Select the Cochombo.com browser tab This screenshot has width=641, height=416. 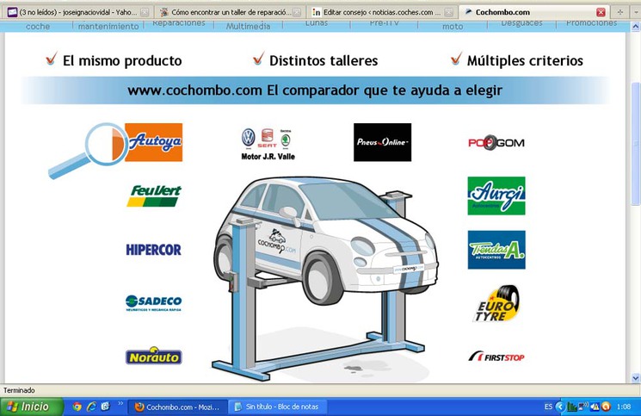pyautogui.click(x=533, y=12)
